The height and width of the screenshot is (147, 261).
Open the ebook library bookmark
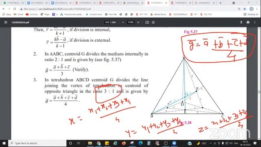click(158, 15)
